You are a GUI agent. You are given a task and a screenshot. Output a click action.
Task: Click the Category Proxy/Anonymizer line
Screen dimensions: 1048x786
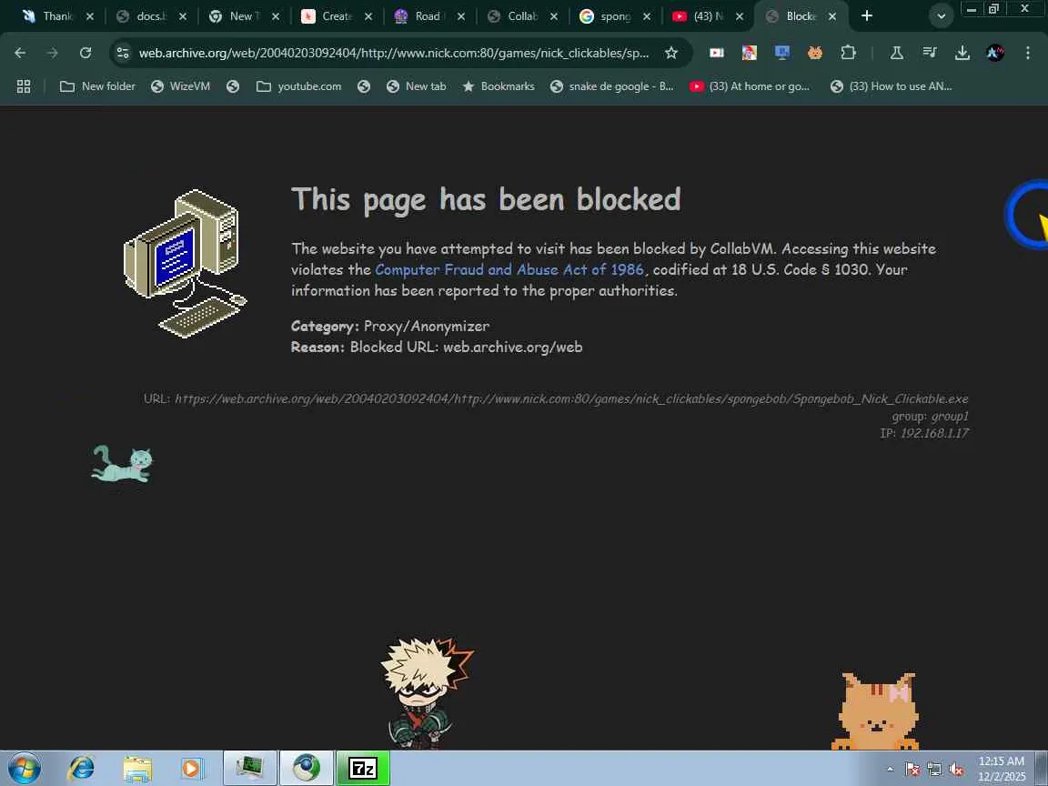pyautogui.click(x=390, y=327)
